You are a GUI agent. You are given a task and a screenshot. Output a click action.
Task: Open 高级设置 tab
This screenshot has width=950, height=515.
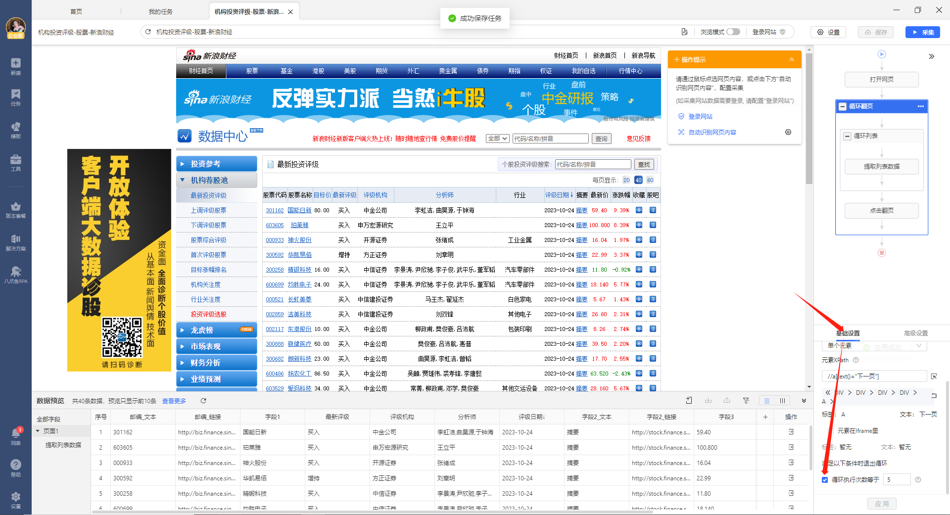pos(916,333)
